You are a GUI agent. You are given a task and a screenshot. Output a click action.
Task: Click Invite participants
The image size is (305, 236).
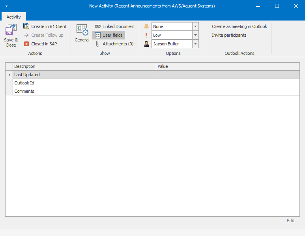pos(229,35)
